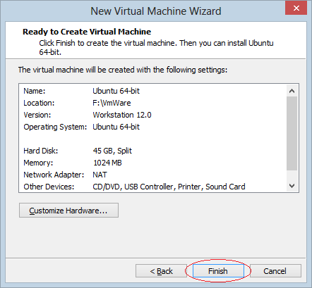
Task: Click the settings list scroll up arrow
Action: click(292, 91)
